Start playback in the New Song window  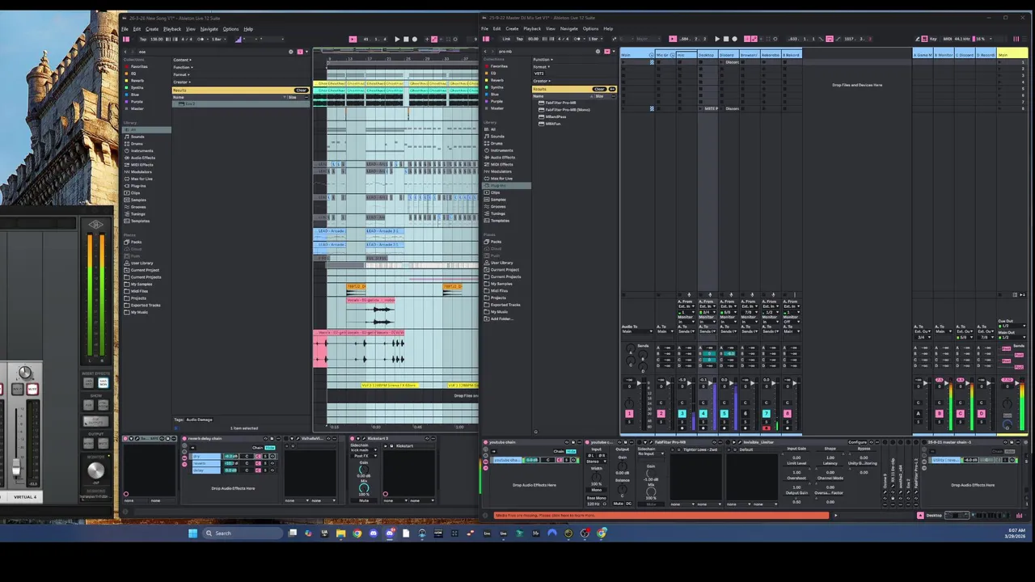point(397,39)
